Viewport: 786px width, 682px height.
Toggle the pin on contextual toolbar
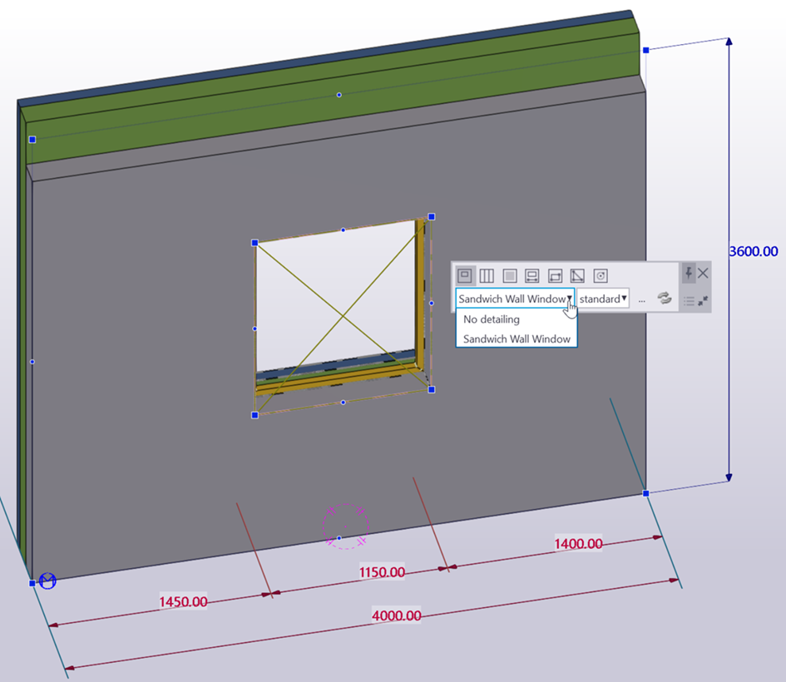[x=689, y=273]
